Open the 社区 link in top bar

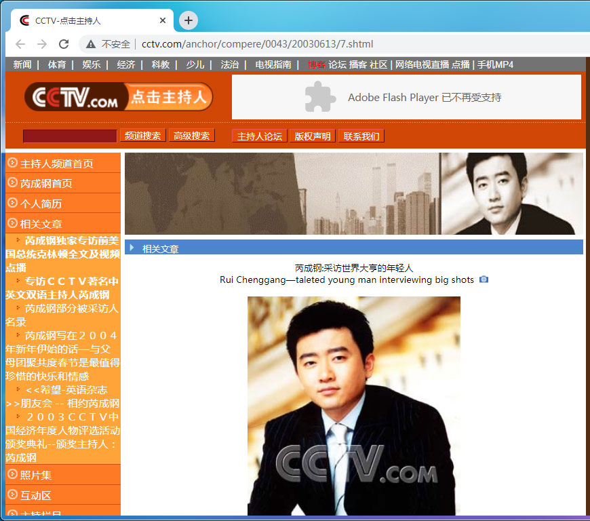pyautogui.click(x=378, y=64)
